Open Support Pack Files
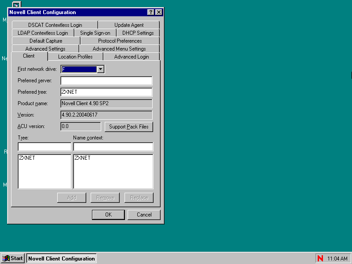352x264 pixels. click(x=129, y=127)
